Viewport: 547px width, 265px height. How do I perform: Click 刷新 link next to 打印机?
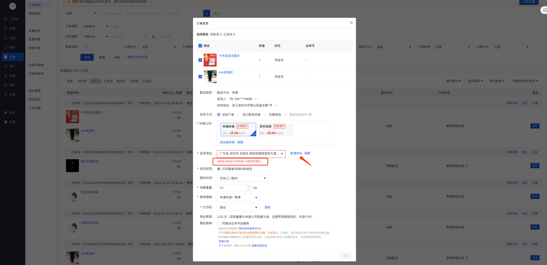[x=267, y=207]
